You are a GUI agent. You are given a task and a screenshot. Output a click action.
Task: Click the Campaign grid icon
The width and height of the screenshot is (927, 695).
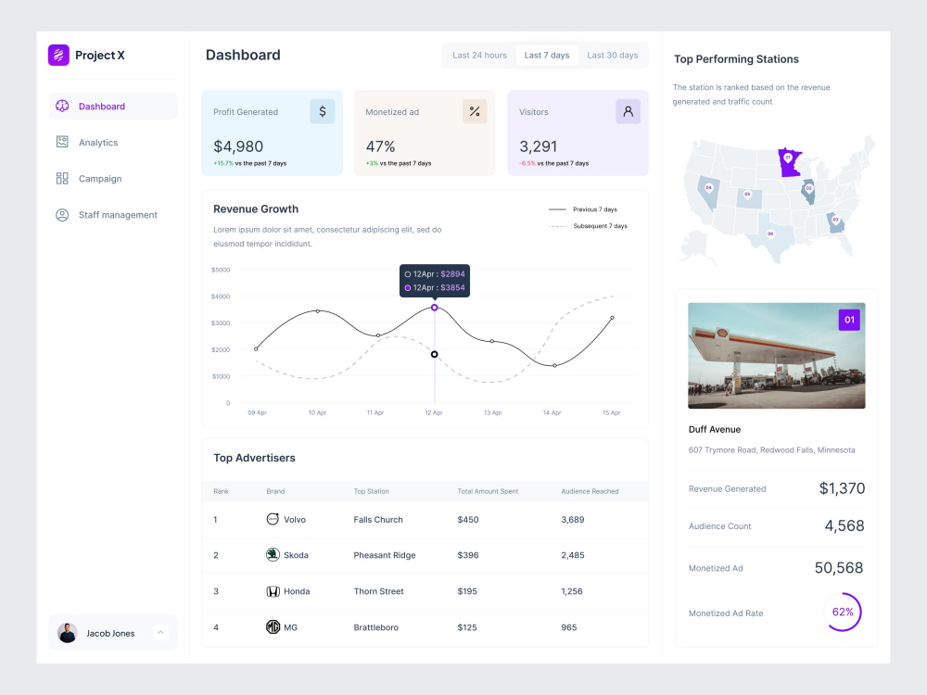[62, 179]
